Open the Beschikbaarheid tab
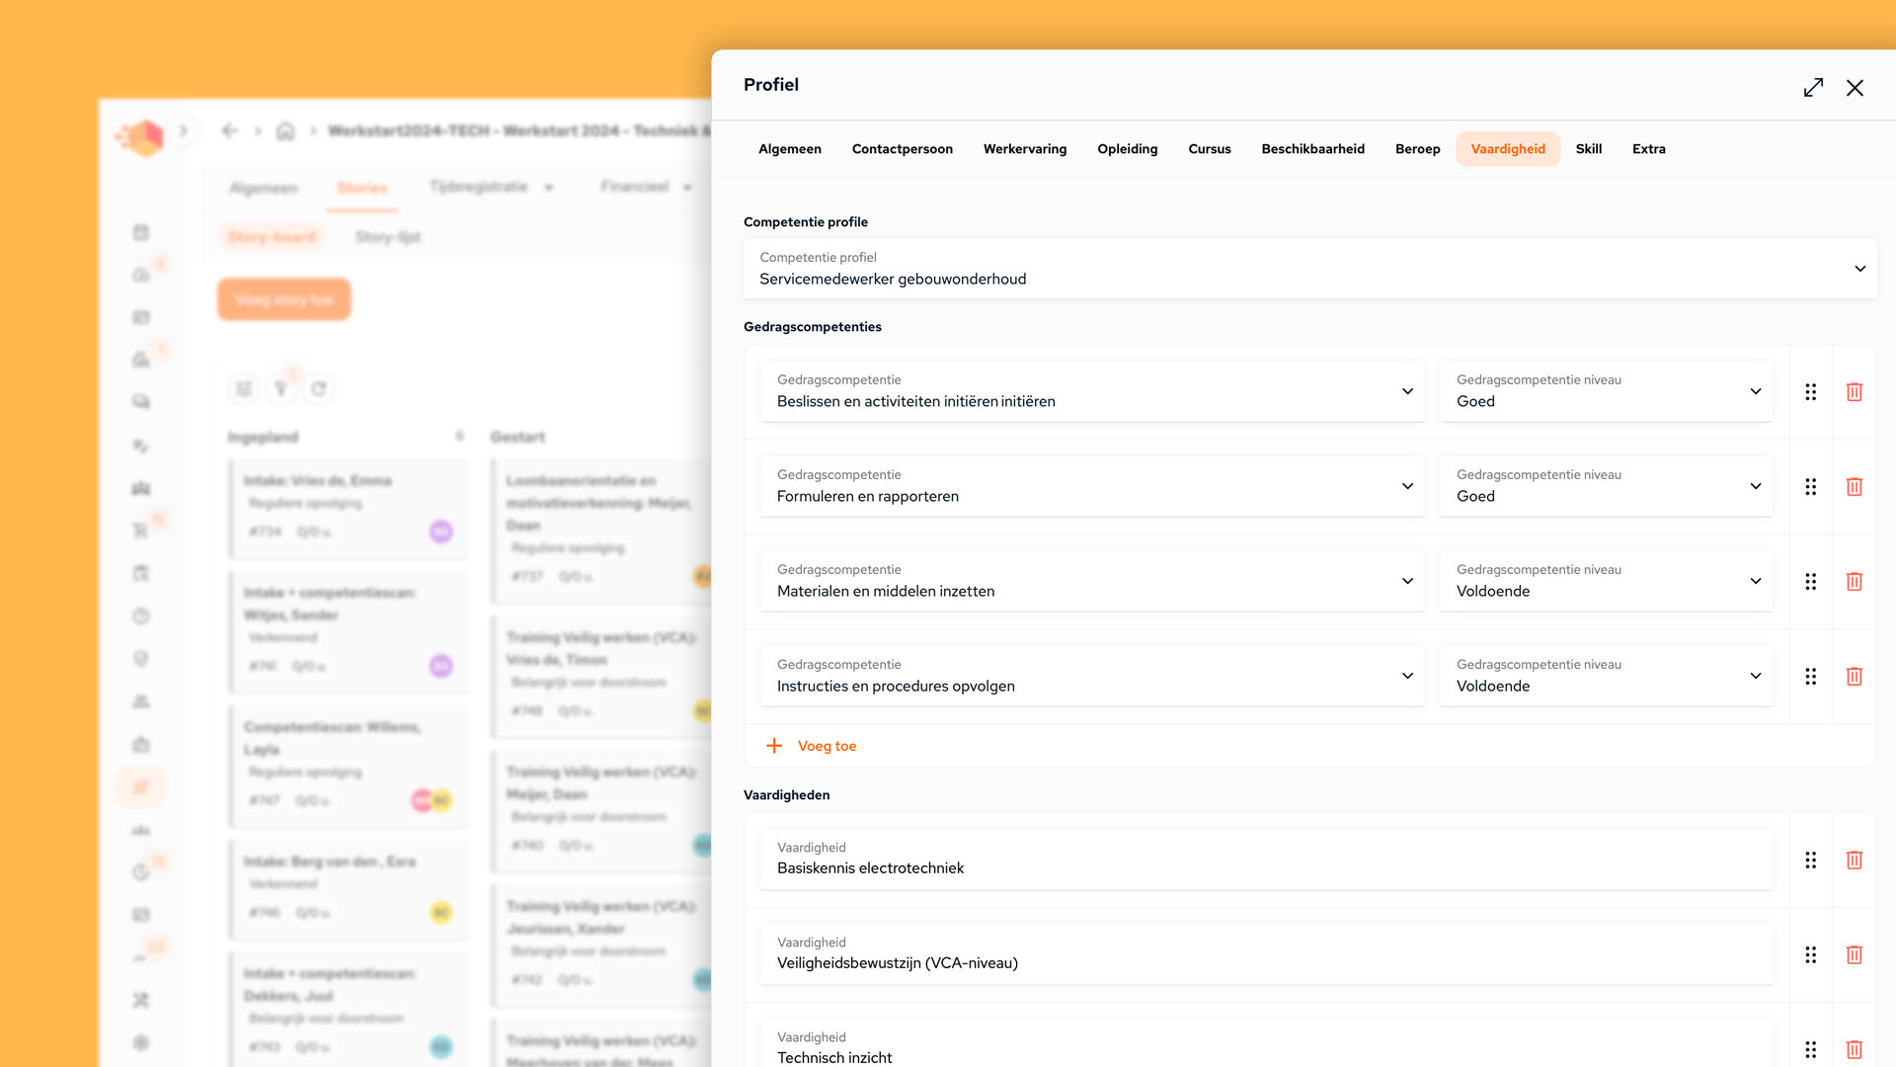 pyautogui.click(x=1312, y=149)
